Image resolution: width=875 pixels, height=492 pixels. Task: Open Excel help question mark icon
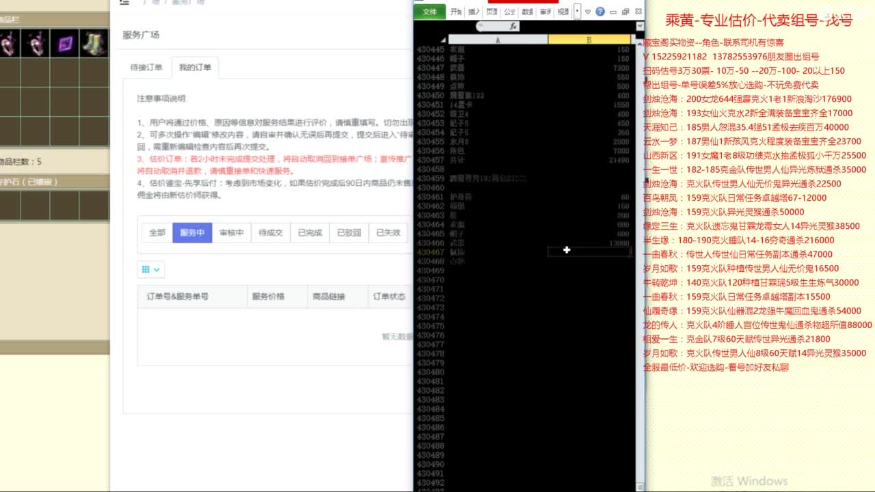pyautogui.click(x=600, y=12)
